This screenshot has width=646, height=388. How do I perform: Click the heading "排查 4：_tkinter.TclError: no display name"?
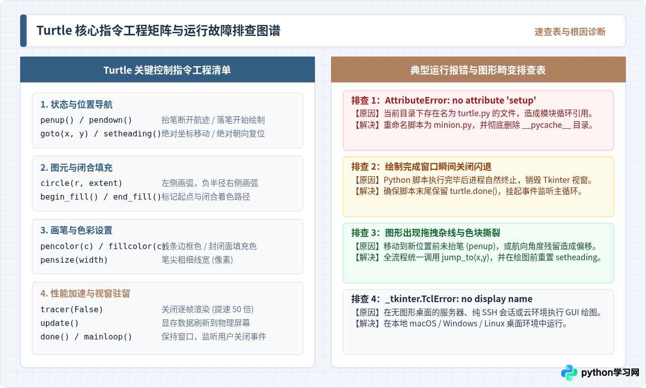[442, 299]
